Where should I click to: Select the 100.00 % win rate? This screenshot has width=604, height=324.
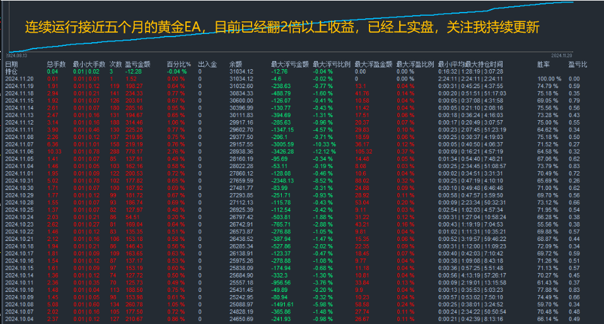pyautogui.click(x=549, y=79)
